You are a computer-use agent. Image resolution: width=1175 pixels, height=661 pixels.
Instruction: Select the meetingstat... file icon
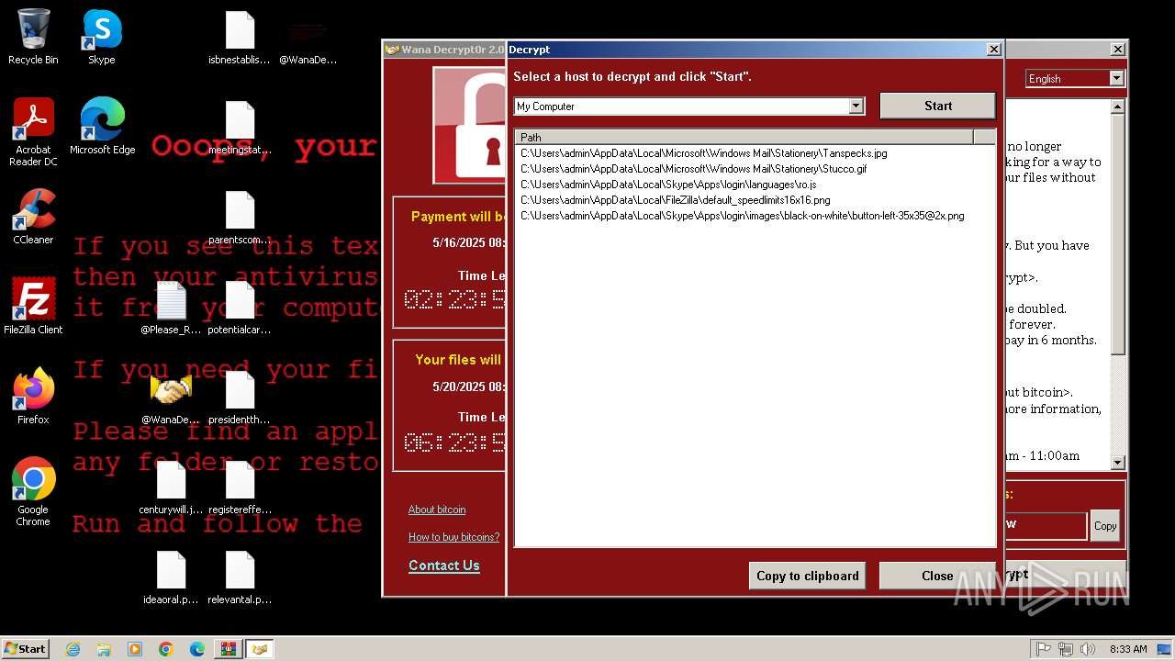pyautogui.click(x=240, y=129)
